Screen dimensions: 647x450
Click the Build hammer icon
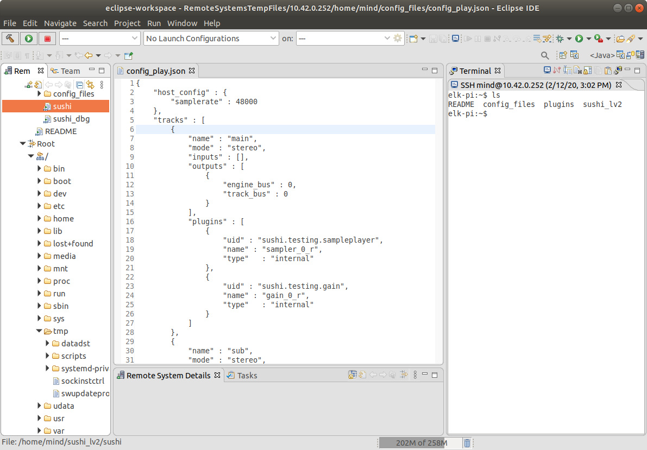(x=10, y=39)
